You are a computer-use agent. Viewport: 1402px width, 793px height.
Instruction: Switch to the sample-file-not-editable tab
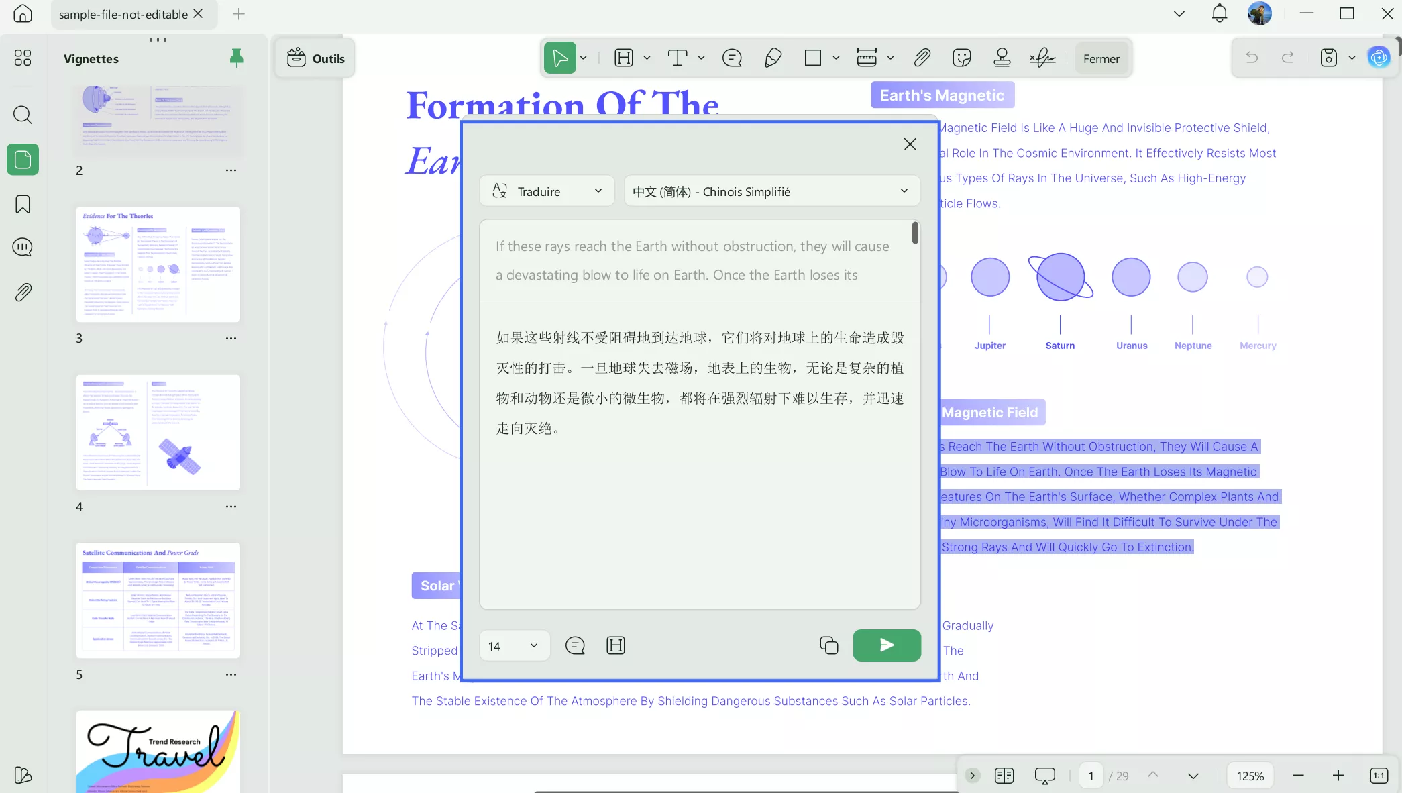point(123,14)
